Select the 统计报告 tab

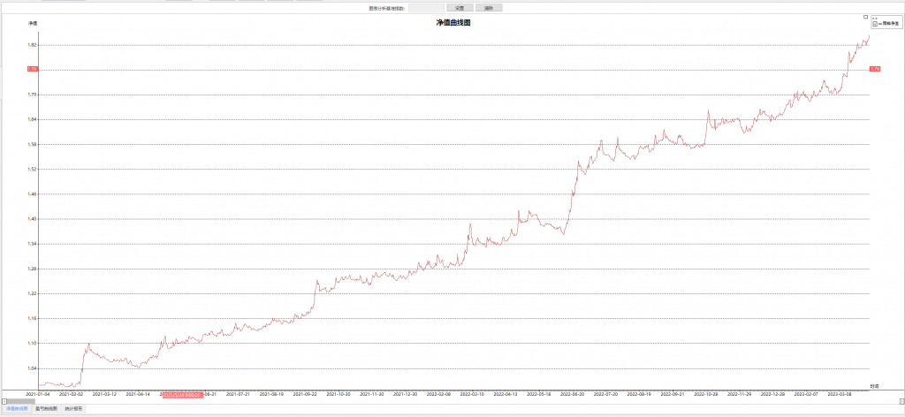tap(74, 409)
